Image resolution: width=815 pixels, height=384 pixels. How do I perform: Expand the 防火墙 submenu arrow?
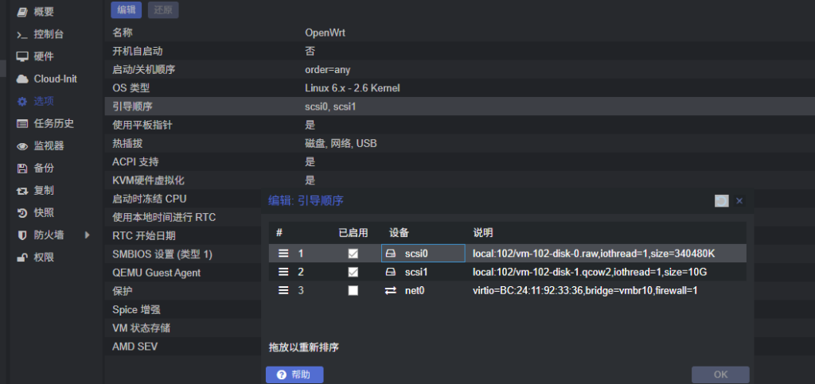click(x=88, y=235)
